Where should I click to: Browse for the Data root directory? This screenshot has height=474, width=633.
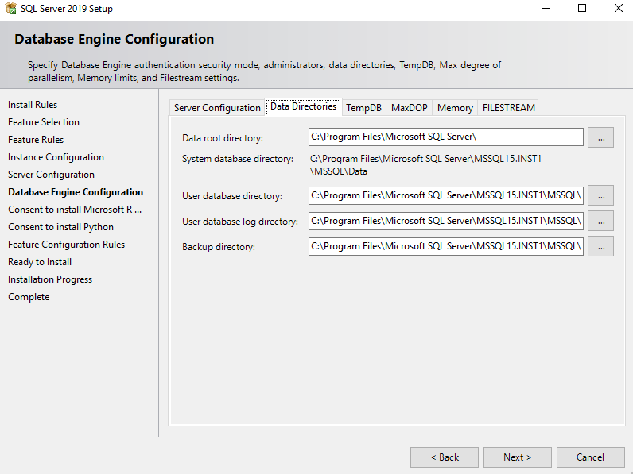(x=600, y=137)
